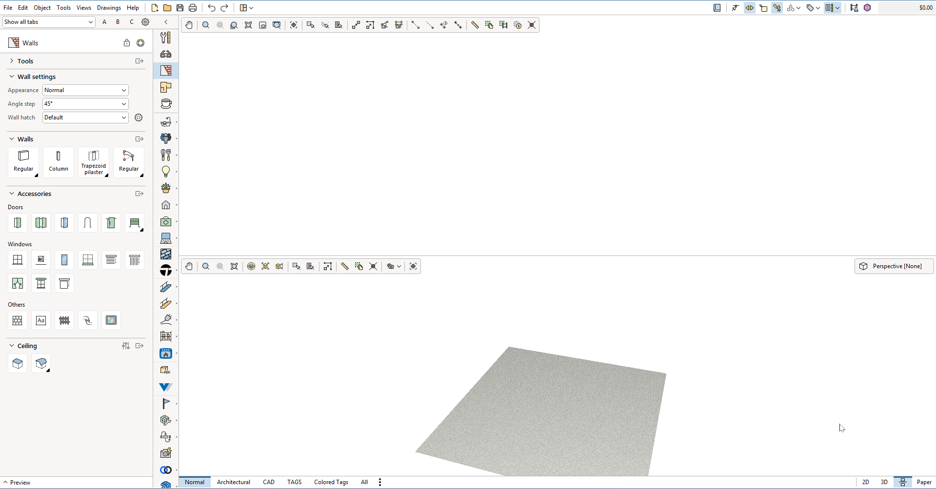Add the radiator accessory under Others
This screenshot has width=936, height=489.
[x=64, y=320]
